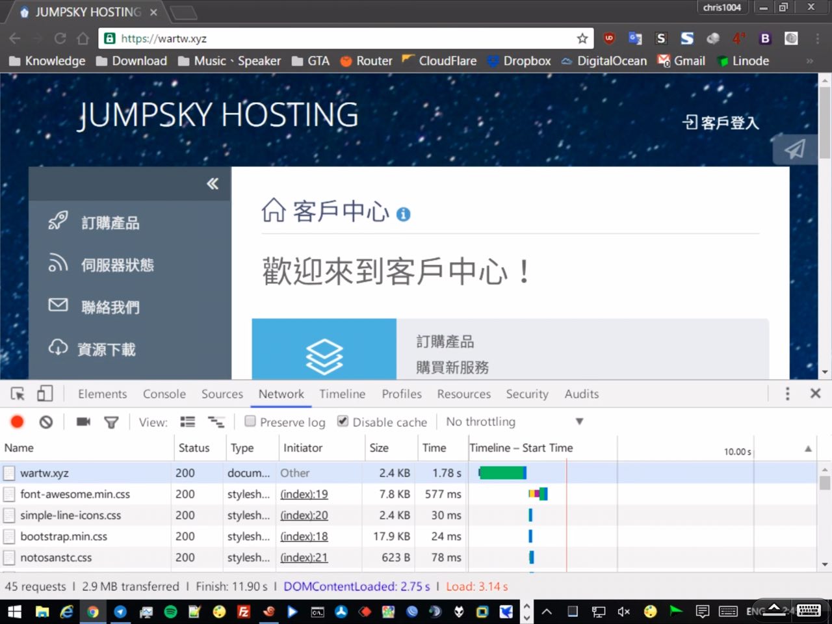
Task: Collapse the sidebar with the double chevron
Action: (213, 184)
